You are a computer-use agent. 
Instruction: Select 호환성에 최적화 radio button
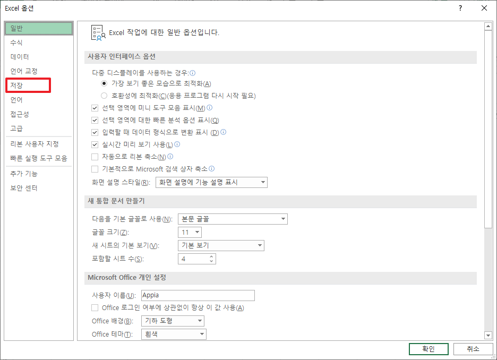[104, 96]
